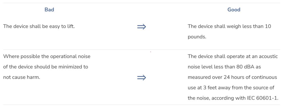Click the line 'Where possible the operational noise'
Viewport: 282px width, 107px height.
point(47,56)
